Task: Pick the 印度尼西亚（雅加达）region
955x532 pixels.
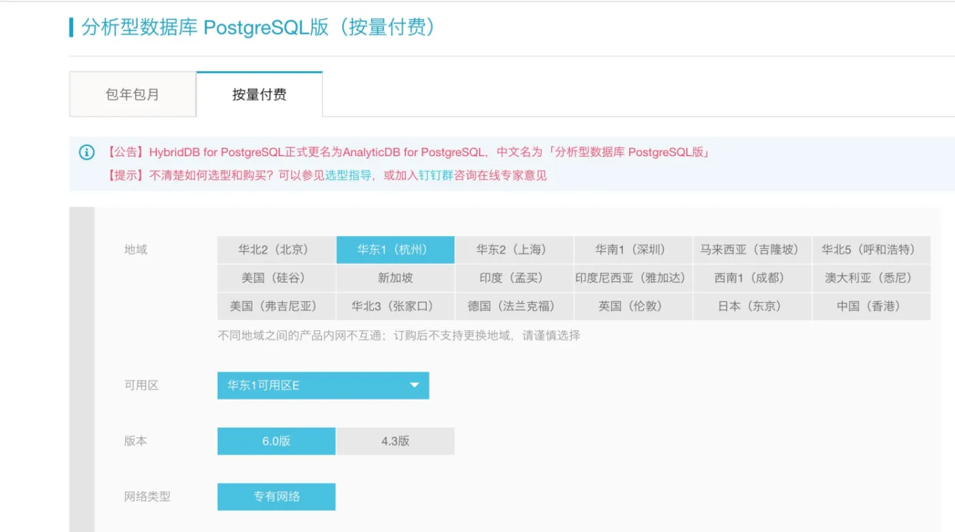Action: coord(633,278)
